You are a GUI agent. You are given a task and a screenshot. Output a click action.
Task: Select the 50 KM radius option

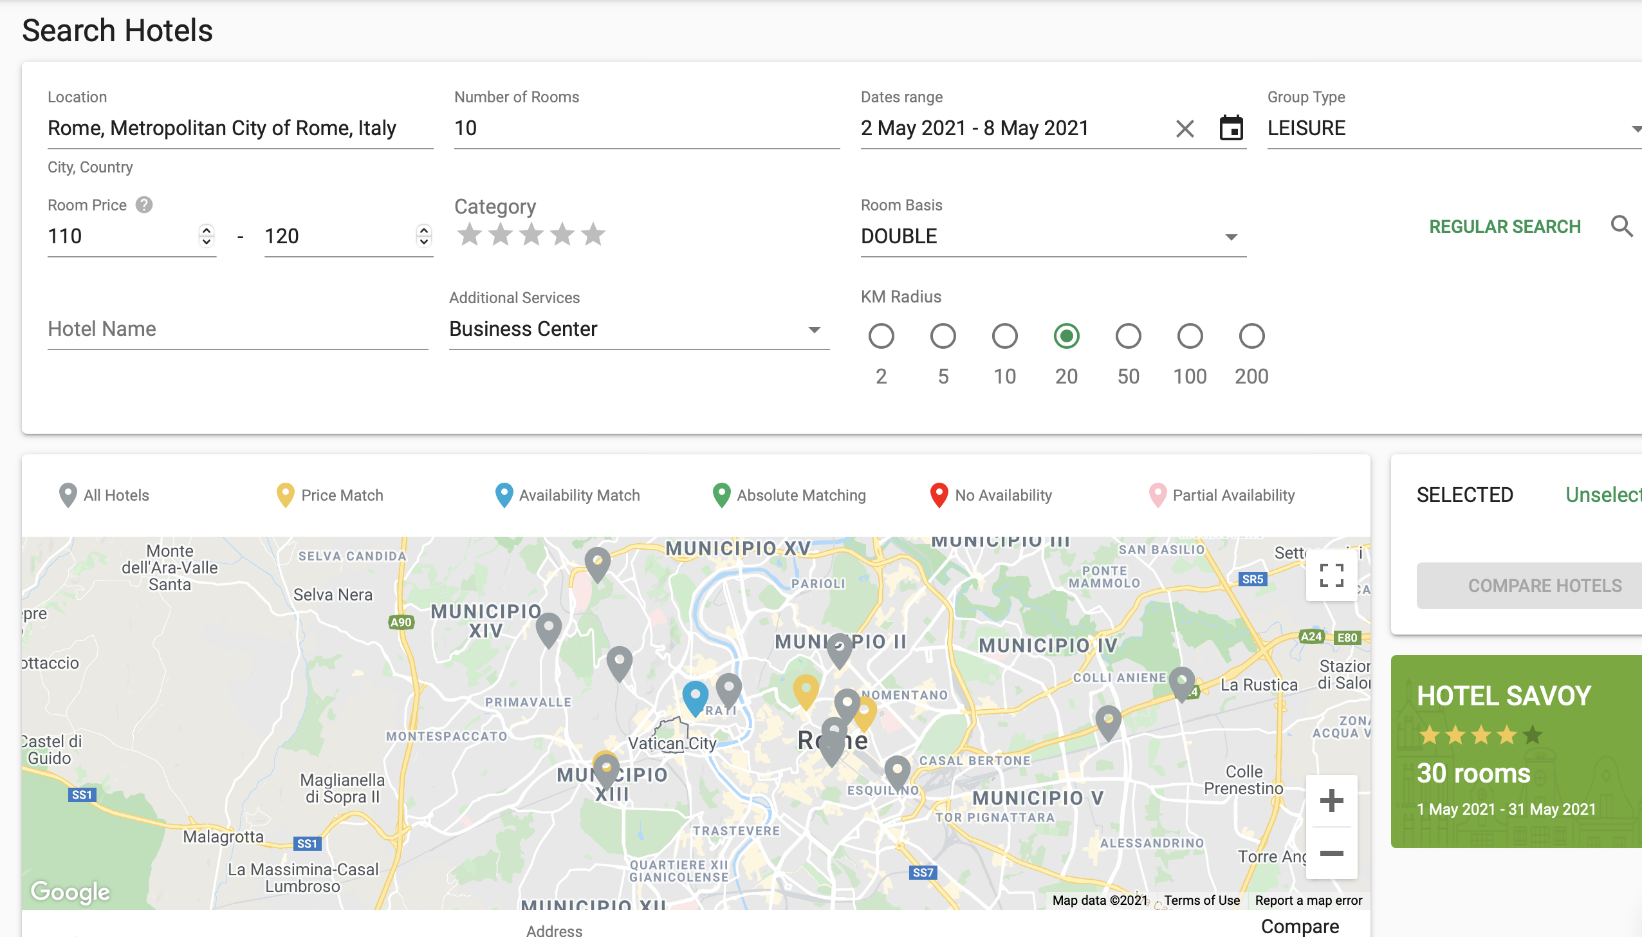(1128, 336)
